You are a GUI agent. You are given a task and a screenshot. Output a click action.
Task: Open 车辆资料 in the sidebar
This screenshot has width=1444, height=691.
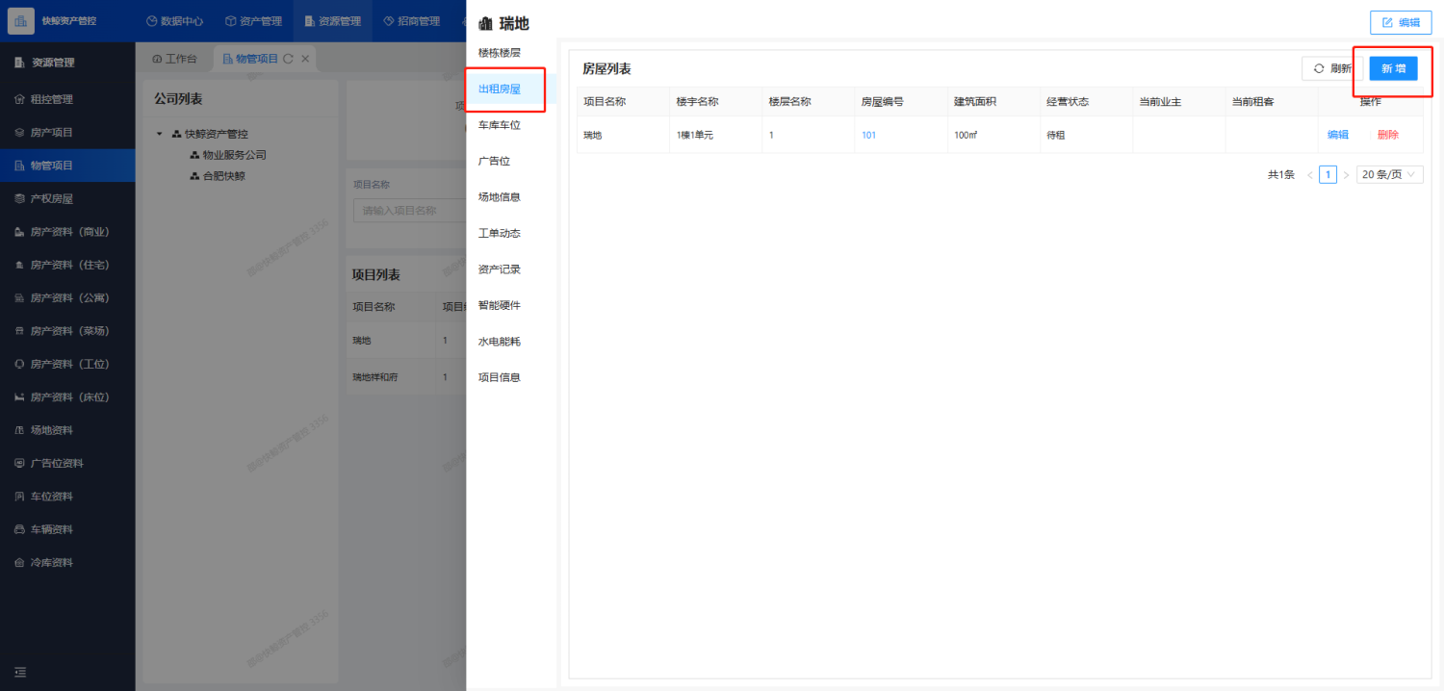point(67,529)
